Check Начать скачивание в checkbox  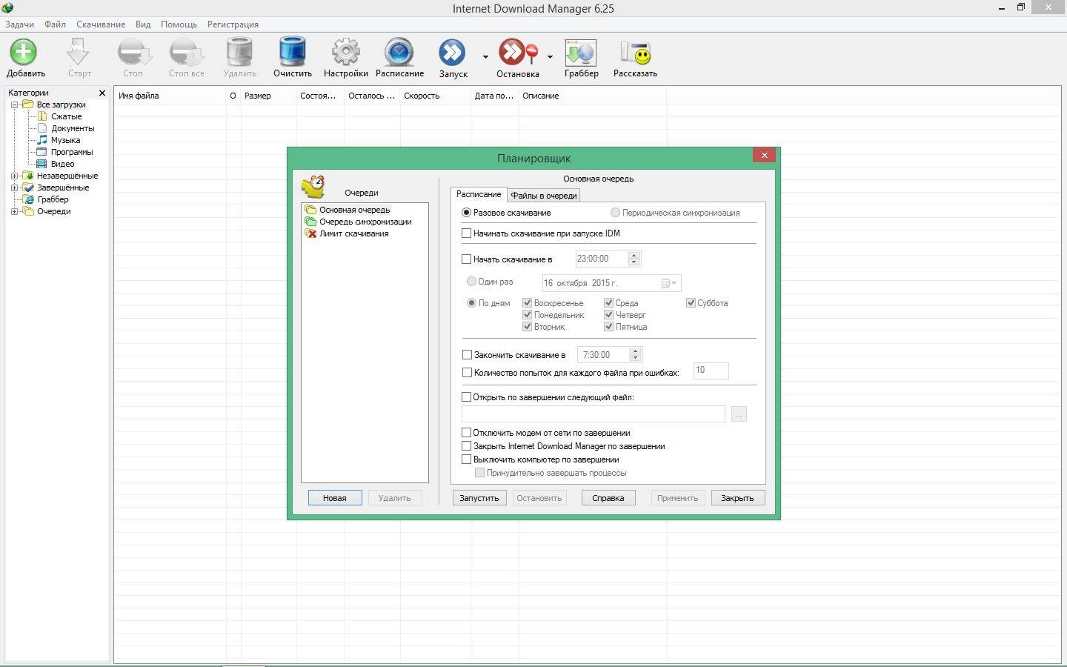[466, 259]
